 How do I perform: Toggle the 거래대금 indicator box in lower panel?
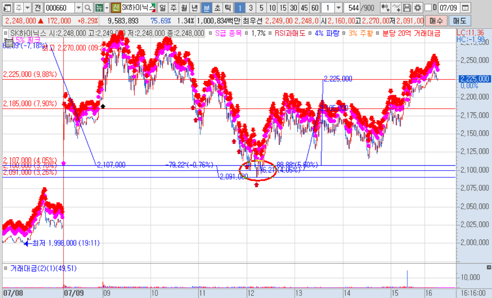[x=6, y=268]
